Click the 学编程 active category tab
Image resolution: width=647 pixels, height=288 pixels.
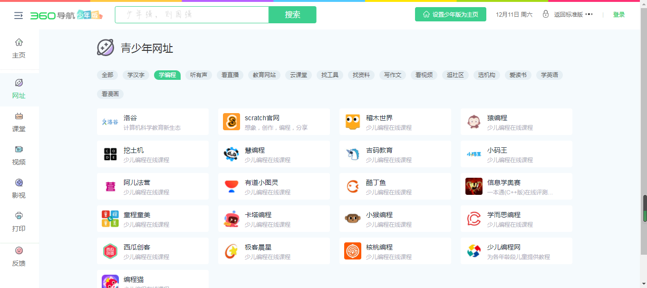pos(167,75)
